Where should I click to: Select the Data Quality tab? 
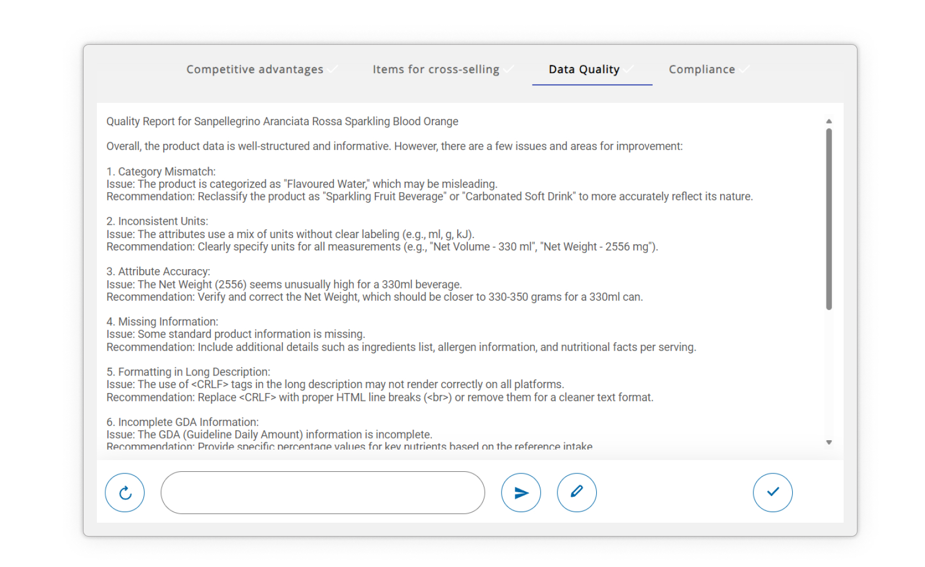point(583,69)
